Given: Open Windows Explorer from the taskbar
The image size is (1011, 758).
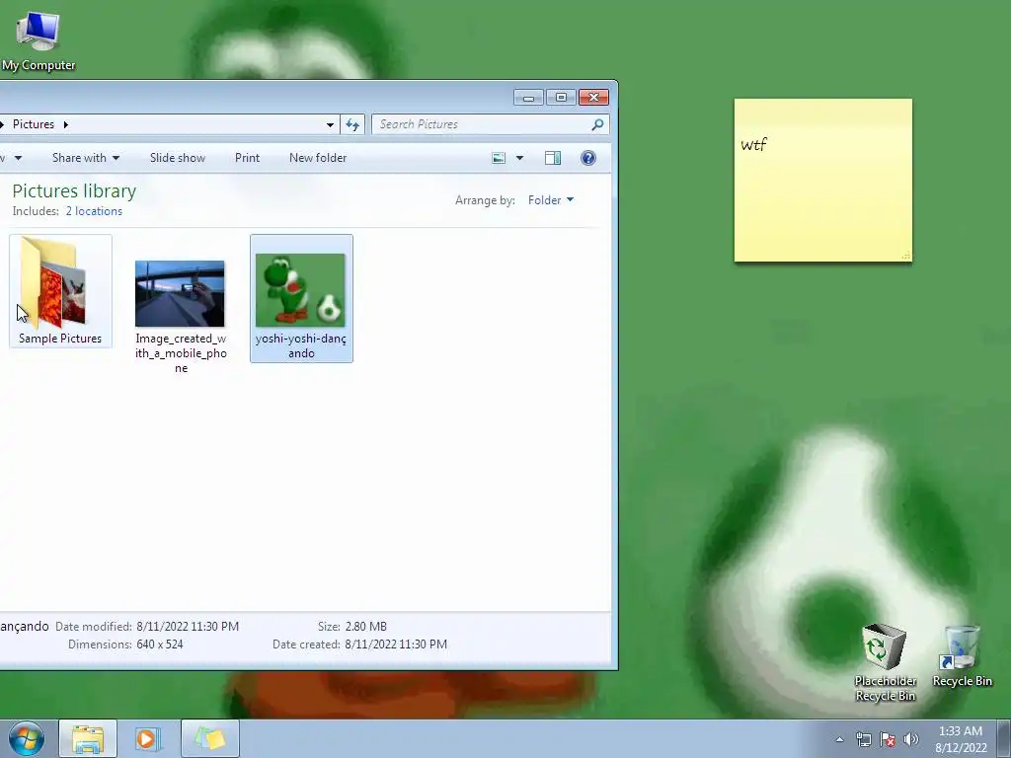Looking at the screenshot, I should point(88,738).
